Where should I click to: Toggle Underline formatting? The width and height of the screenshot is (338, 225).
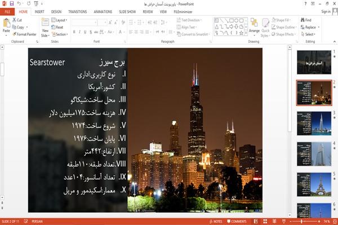85,32
